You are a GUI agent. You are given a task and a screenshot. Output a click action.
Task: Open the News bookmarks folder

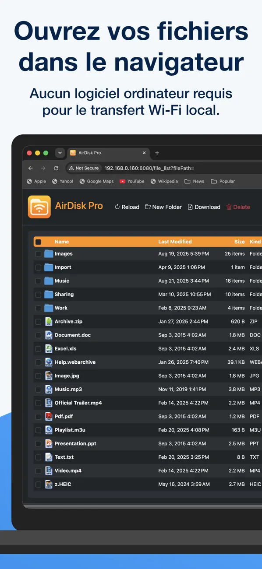pos(195,181)
